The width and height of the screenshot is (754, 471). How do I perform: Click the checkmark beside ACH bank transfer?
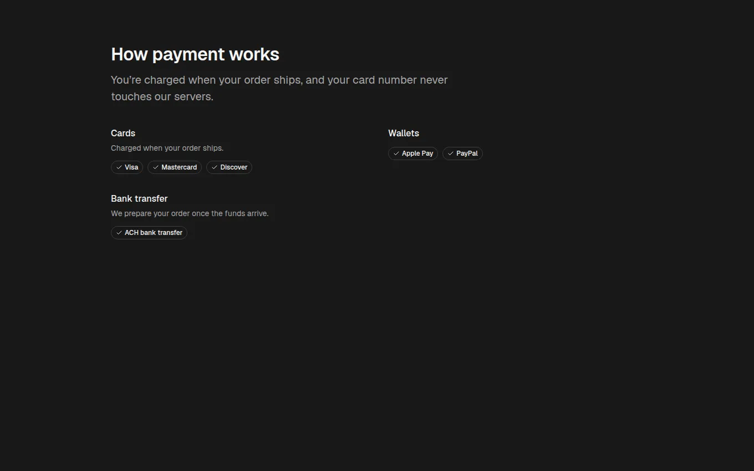(119, 233)
